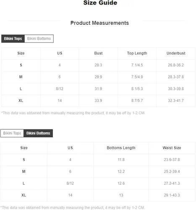Viewport: 196px width, 210px height.
Task: Select the dark Bikini Tops tab in upper section
Action: pos(13,39)
